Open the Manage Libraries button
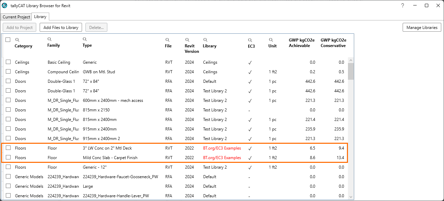Viewport: 444px width, 201px height. click(422, 28)
